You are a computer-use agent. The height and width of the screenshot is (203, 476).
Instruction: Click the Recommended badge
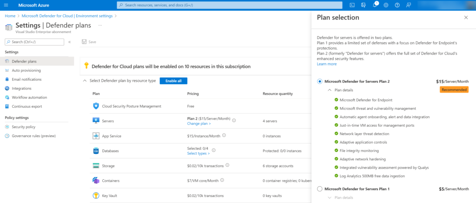pos(454,90)
